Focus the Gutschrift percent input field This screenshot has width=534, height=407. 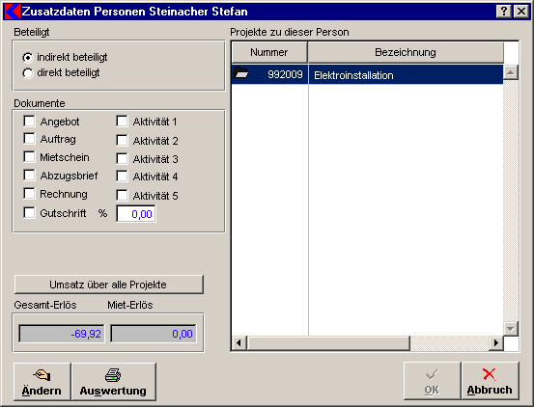tap(136, 214)
